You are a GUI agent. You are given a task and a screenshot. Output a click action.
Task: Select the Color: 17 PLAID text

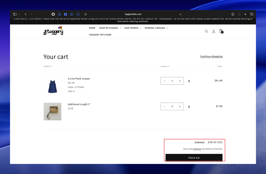coord(76,87)
